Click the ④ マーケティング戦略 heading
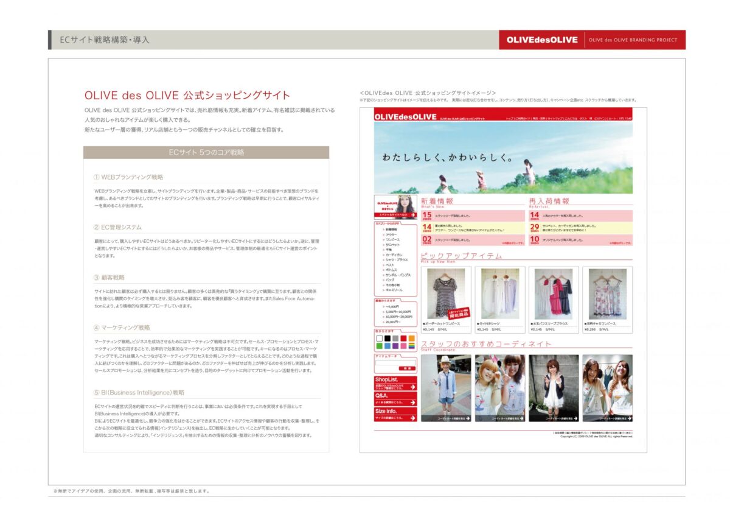This screenshot has width=730, height=517. pos(122,328)
